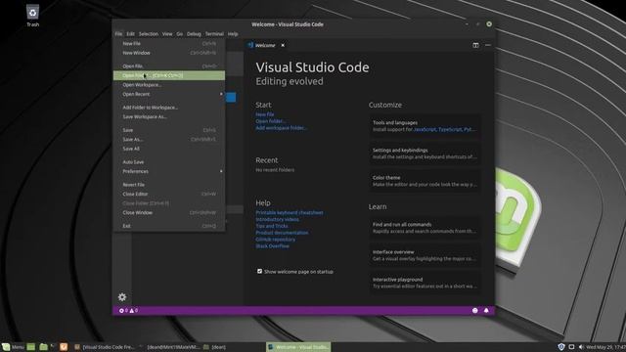Launch the file manager from panel

point(43,347)
